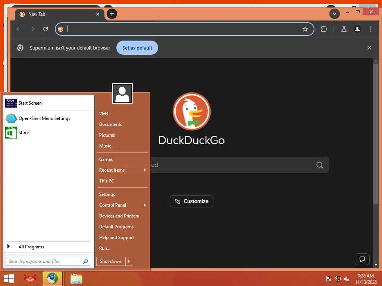Click the green Store bag icon
The image size is (382, 286).
click(11, 133)
